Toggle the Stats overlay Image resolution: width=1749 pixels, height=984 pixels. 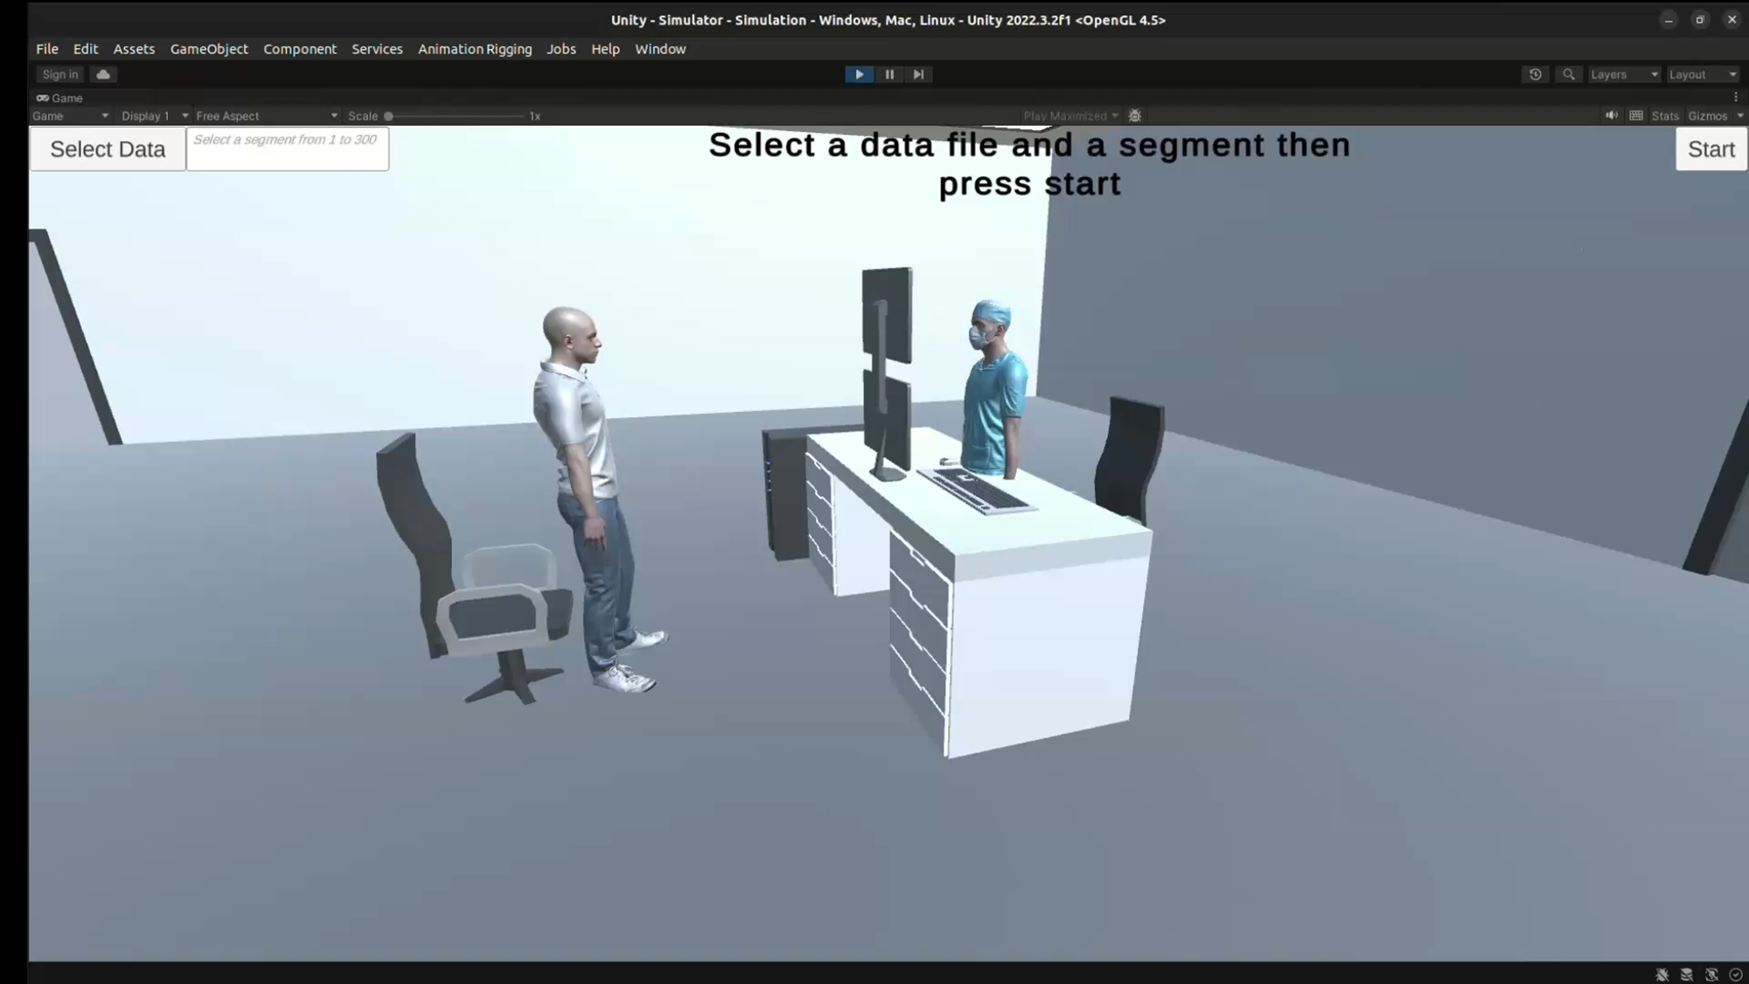coord(1663,115)
